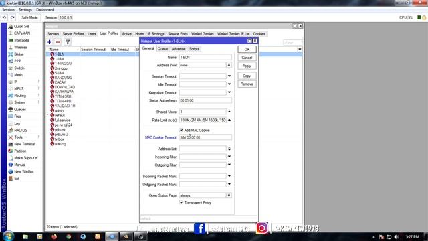
Task: Click MAC Cookie Timeout field
Action: pyautogui.click(x=205, y=137)
